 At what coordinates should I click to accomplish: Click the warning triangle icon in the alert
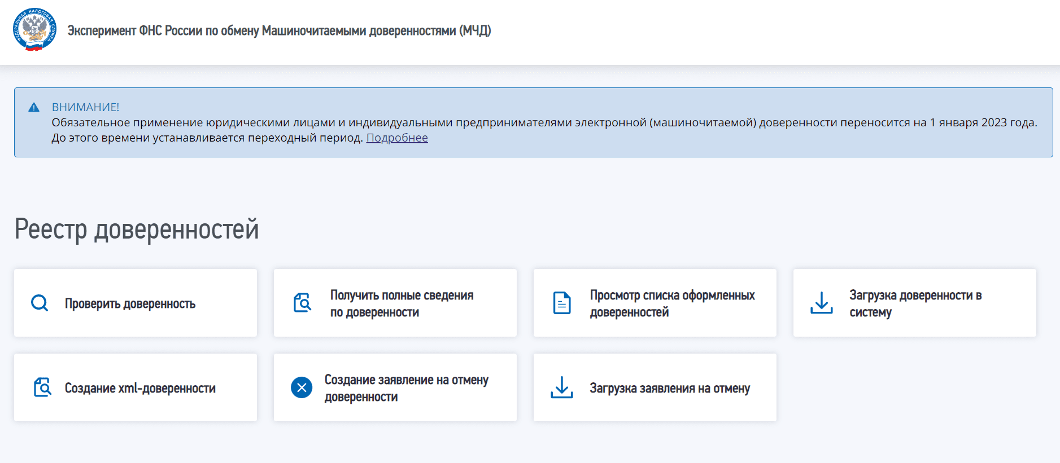34,107
